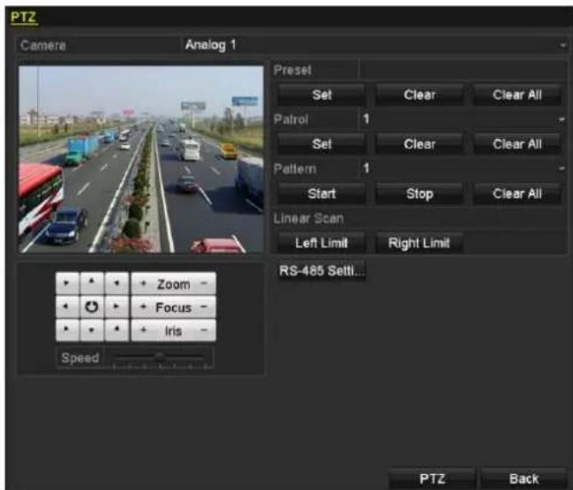Click Clear All under the Pattern row
The width and height of the screenshot is (573, 490).
point(517,193)
